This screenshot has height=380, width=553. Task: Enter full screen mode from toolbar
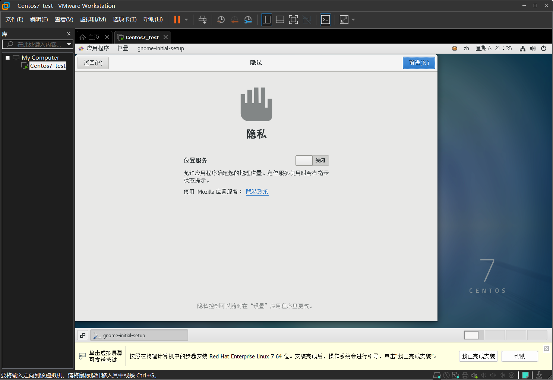coord(293,20)
